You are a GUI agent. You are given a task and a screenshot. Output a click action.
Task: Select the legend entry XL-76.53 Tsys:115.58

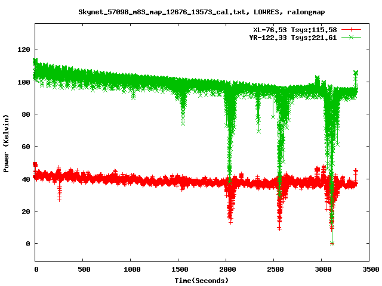[295, 30]
